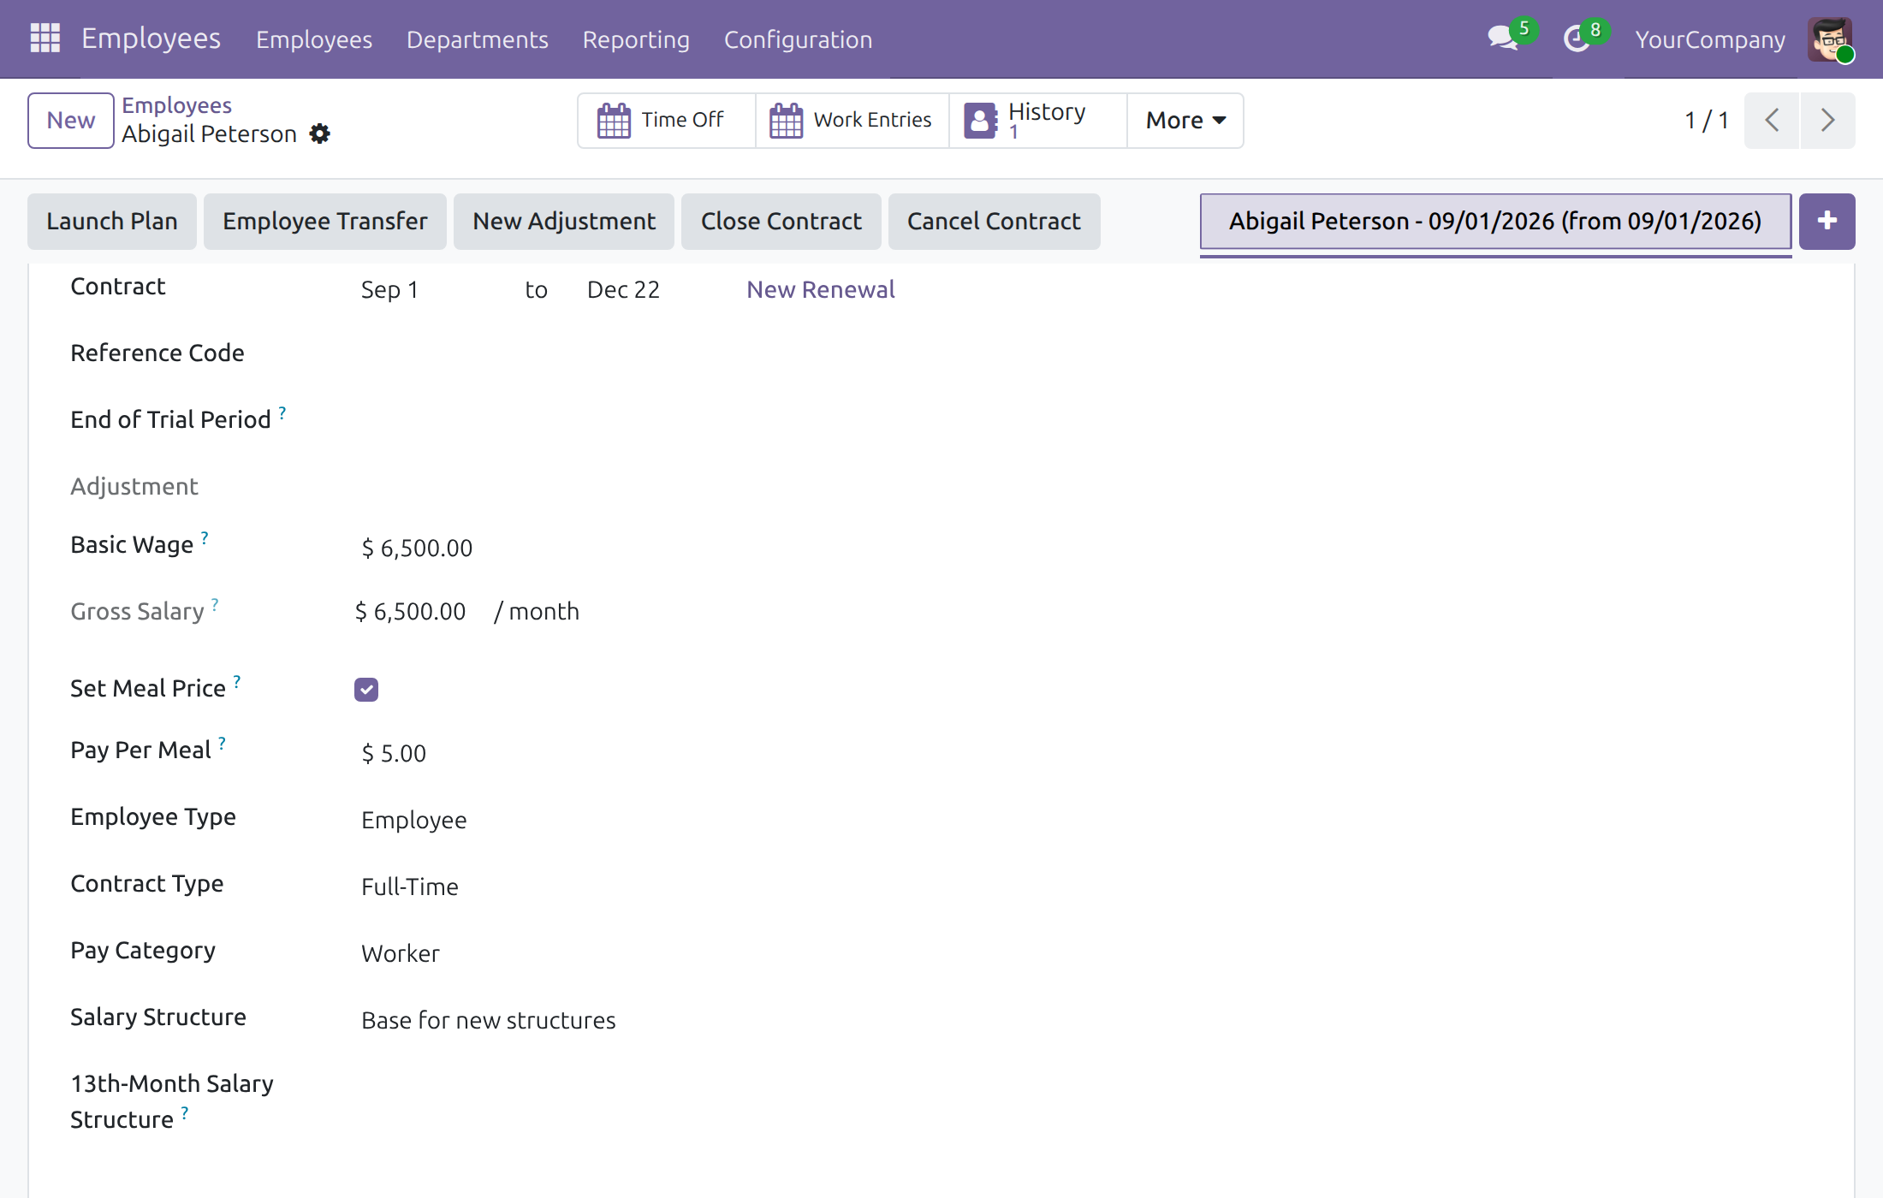Click the contract start date Sep 1
Image resolution: width=1883 pixels, height=1198 pixels.
[390, 290]
